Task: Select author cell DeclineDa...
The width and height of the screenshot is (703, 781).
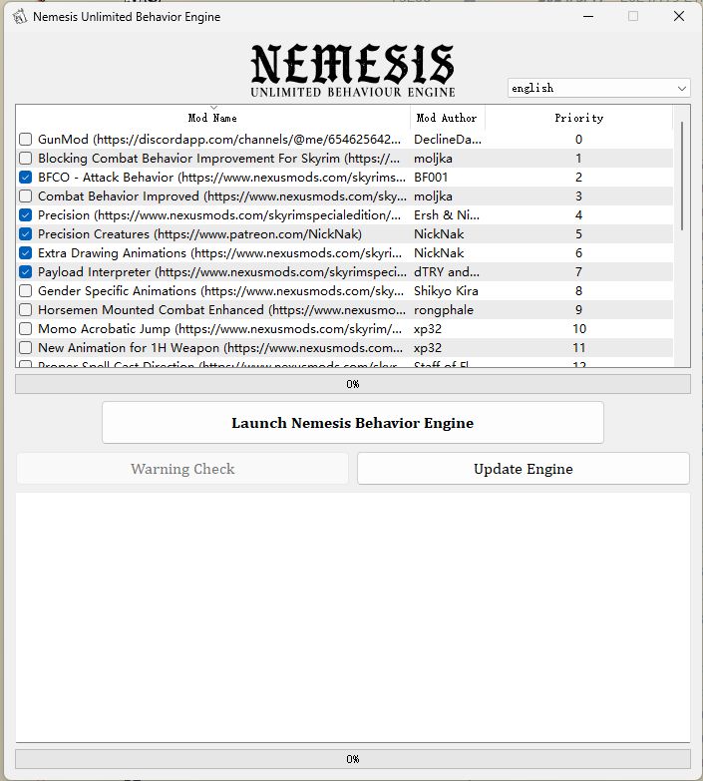Action: click(447, 139)
